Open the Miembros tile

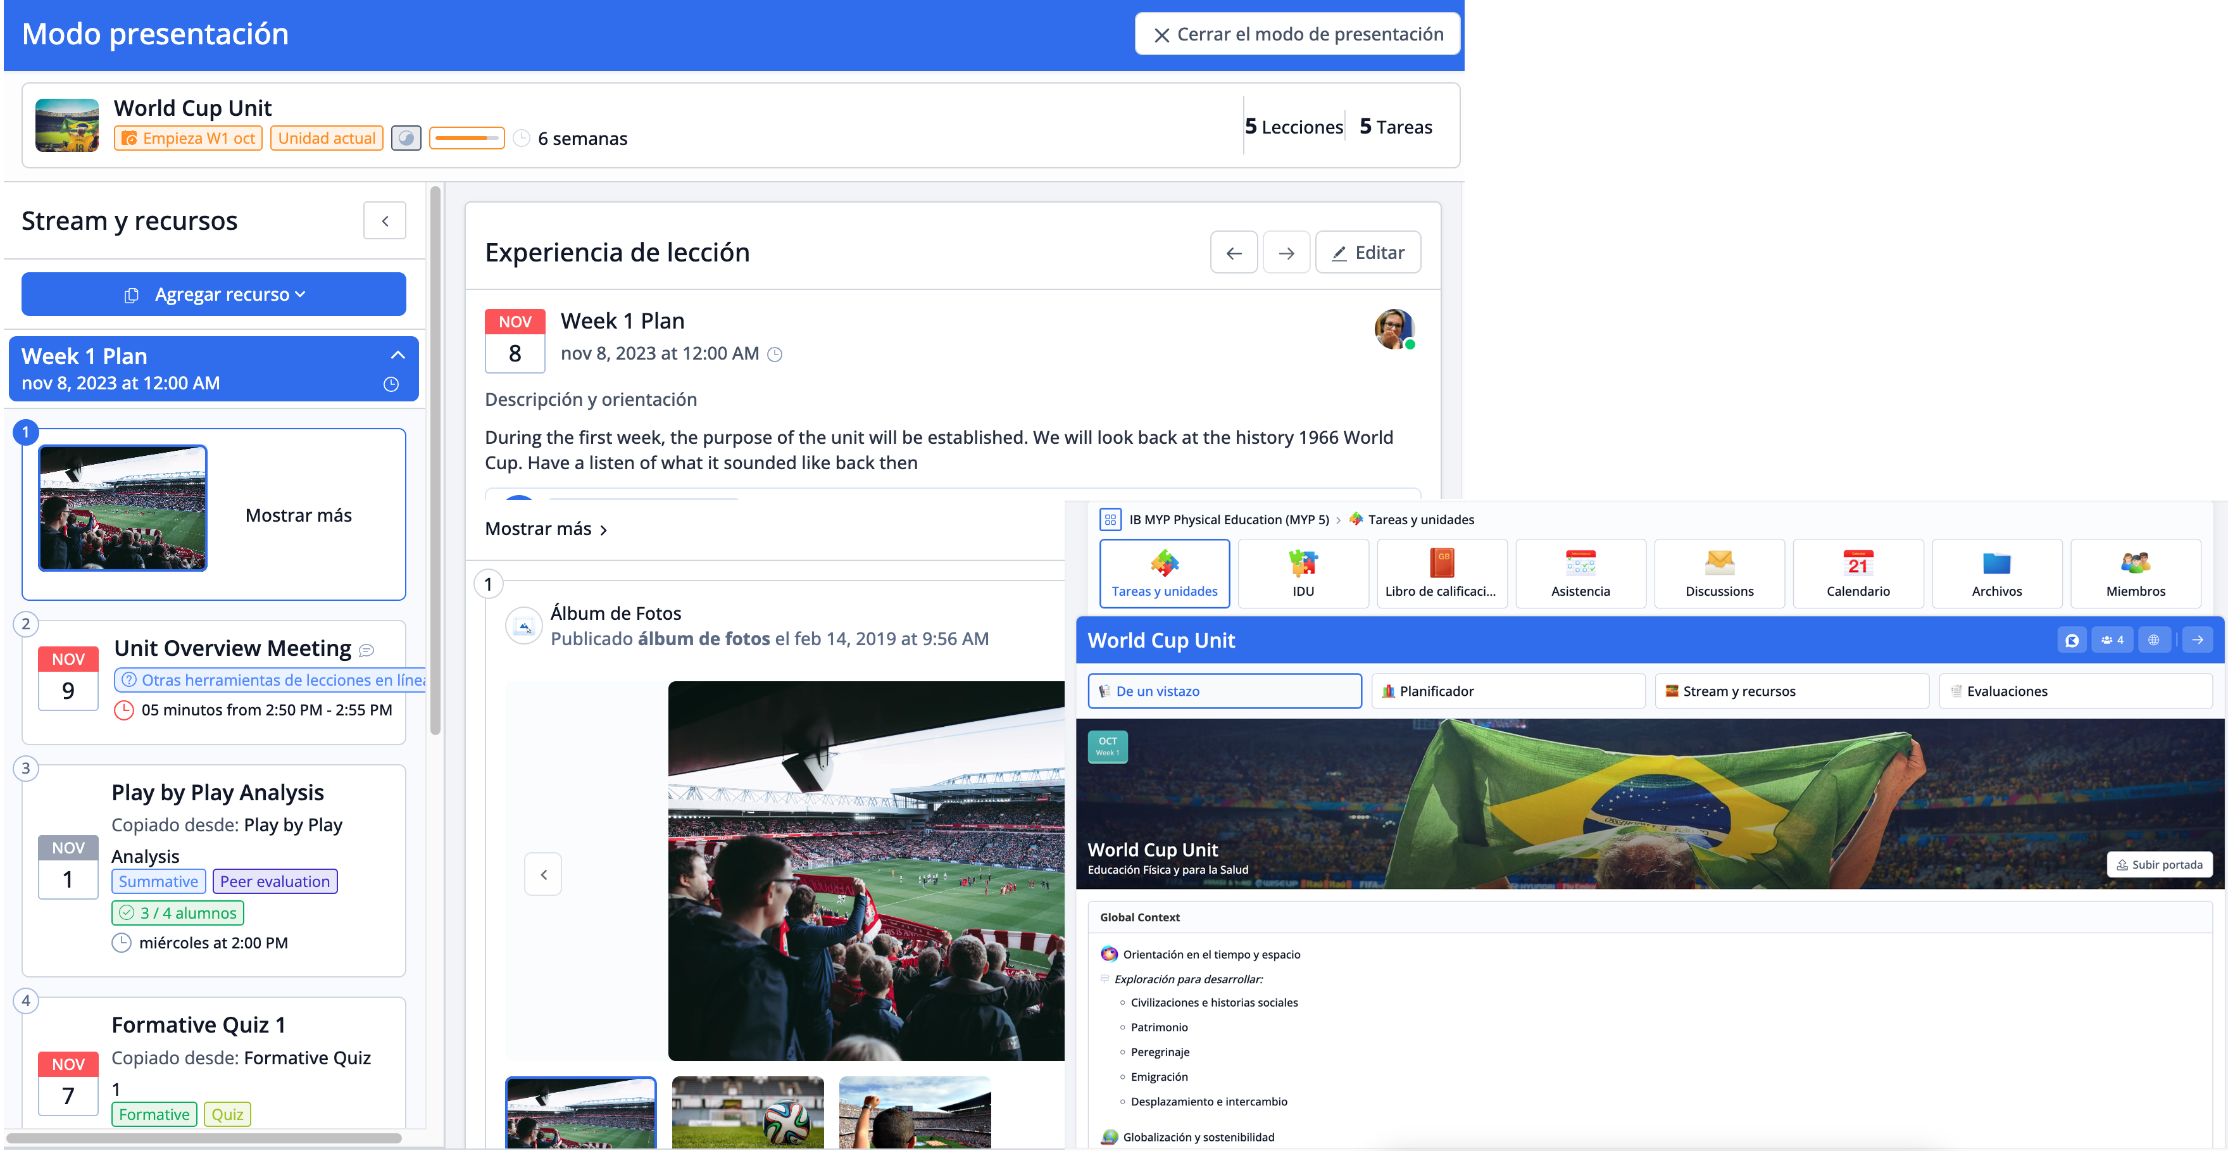[x=2136, y=573]
